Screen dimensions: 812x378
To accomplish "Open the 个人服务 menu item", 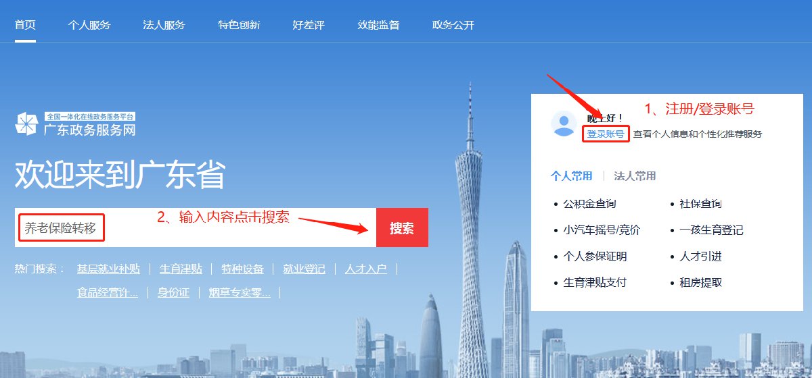I will pyautogui.click(x=89, y=25).
